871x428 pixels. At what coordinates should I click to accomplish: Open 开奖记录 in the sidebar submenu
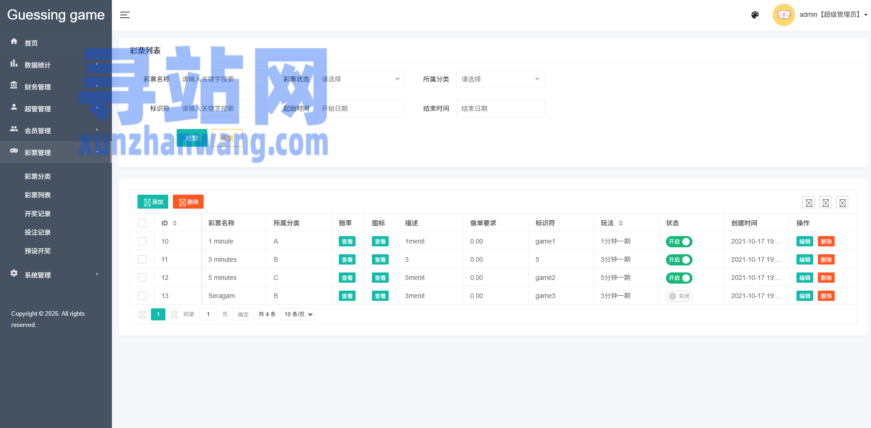38,214
